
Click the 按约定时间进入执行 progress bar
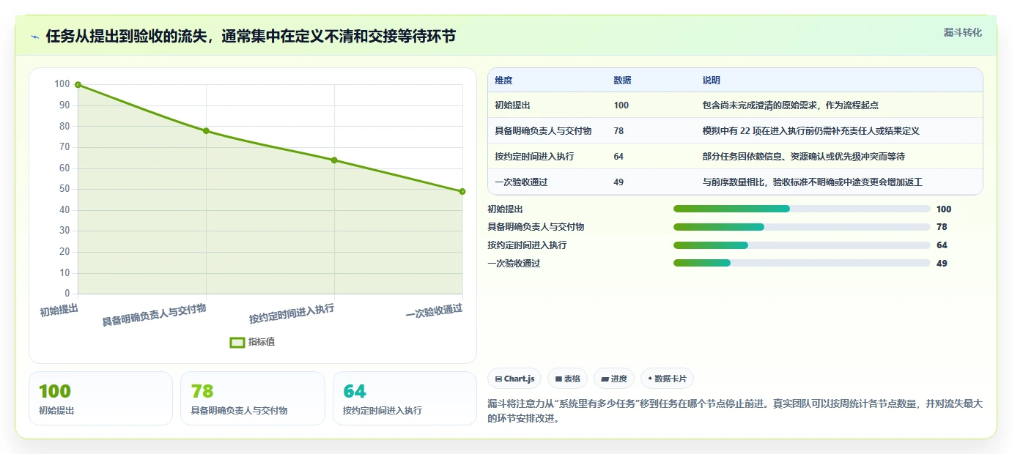[x=802, y=245]
